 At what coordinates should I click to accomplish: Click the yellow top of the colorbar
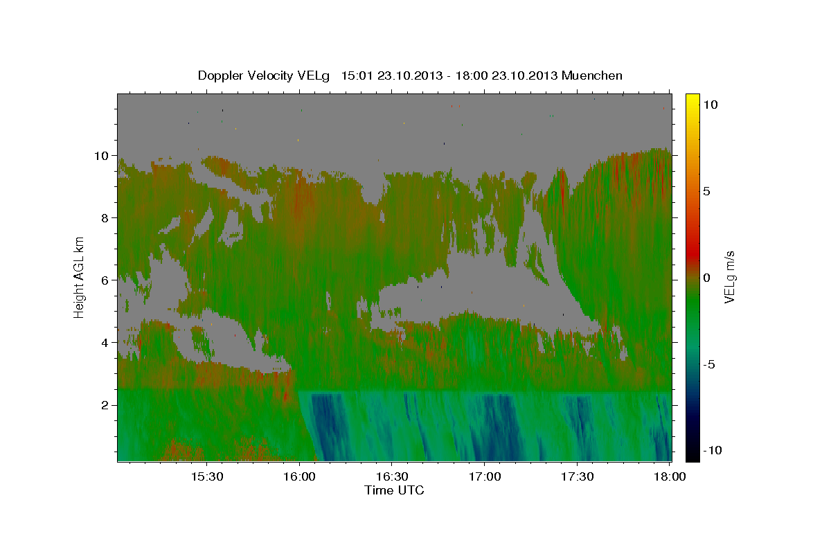pos(692,100)
